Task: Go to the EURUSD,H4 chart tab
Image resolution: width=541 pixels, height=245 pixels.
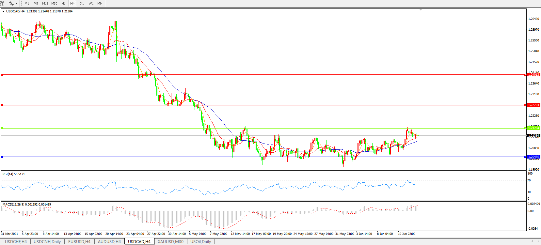Action: click(x=79, y=242)
